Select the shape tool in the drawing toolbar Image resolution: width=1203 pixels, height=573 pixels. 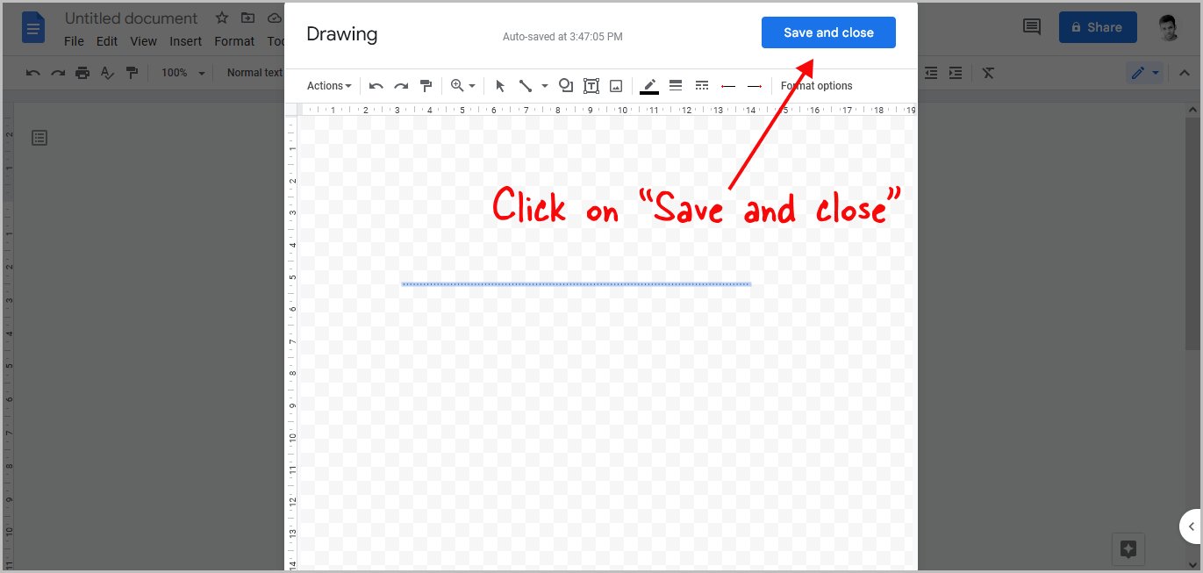tap(566, 85)
